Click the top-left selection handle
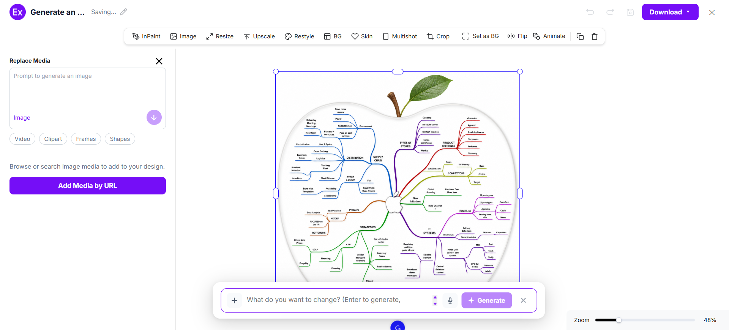729x330 pixels. coord(276,71)
